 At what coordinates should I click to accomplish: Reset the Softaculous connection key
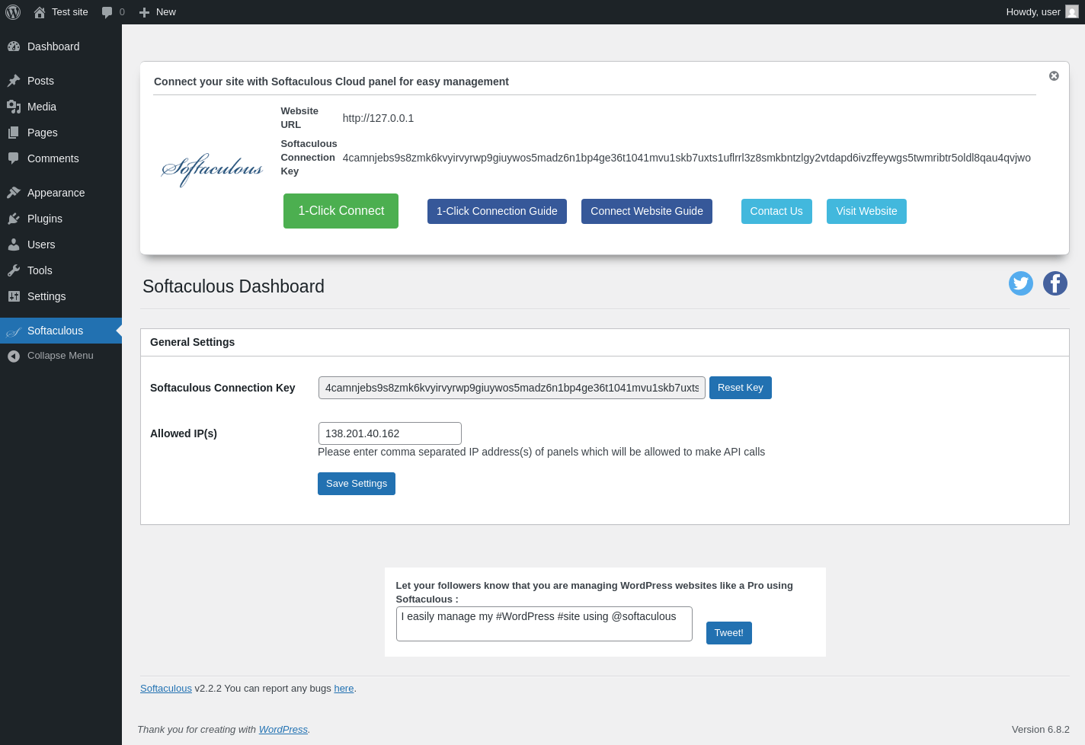point(740,388)
